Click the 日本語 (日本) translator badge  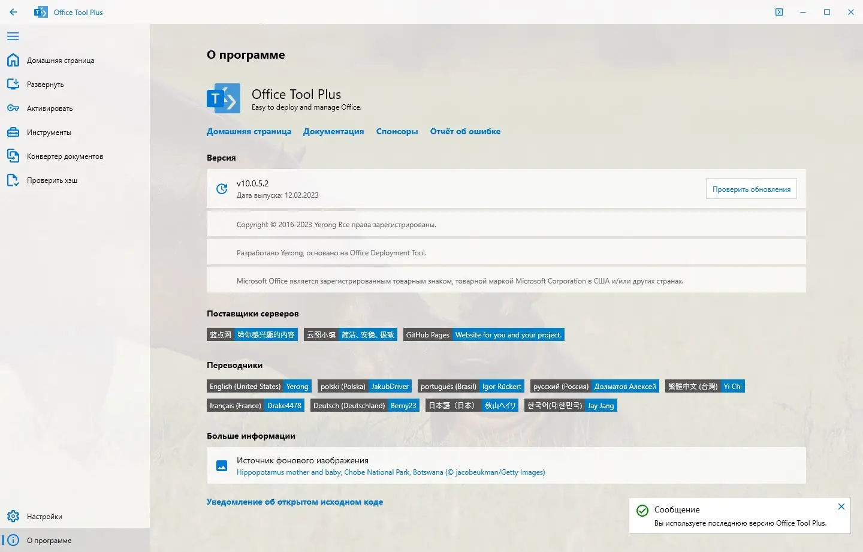coord(472,405)
